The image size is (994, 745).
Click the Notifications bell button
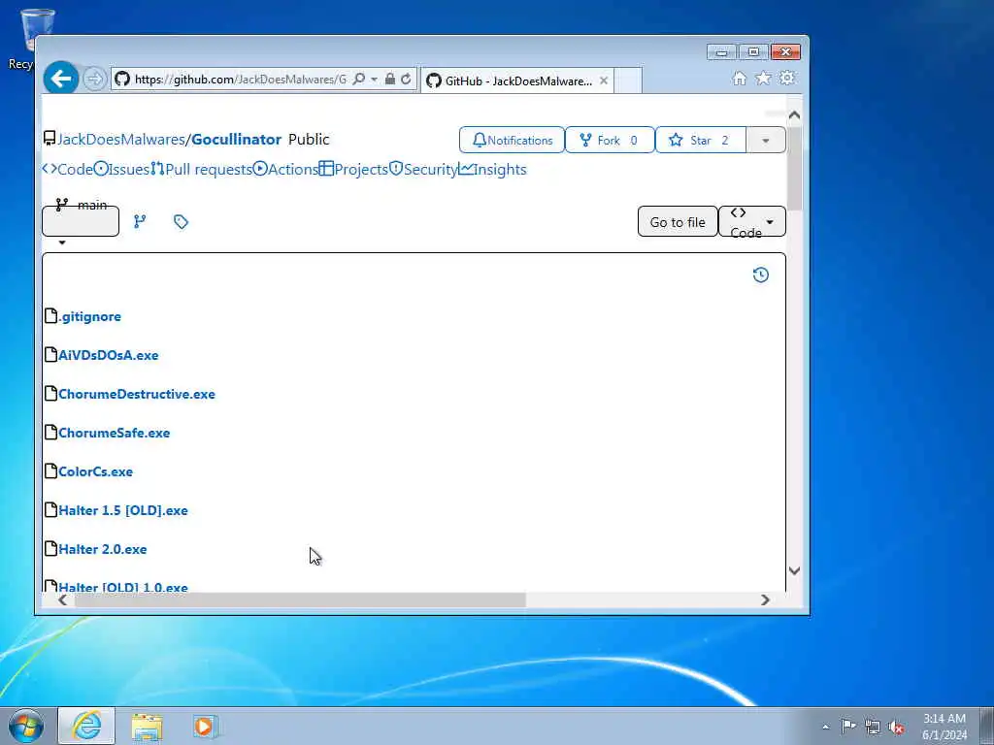pos(512,140)
